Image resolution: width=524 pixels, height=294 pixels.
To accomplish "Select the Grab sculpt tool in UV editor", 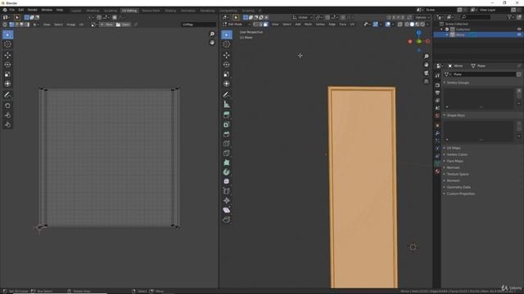I will click(7, 105).
